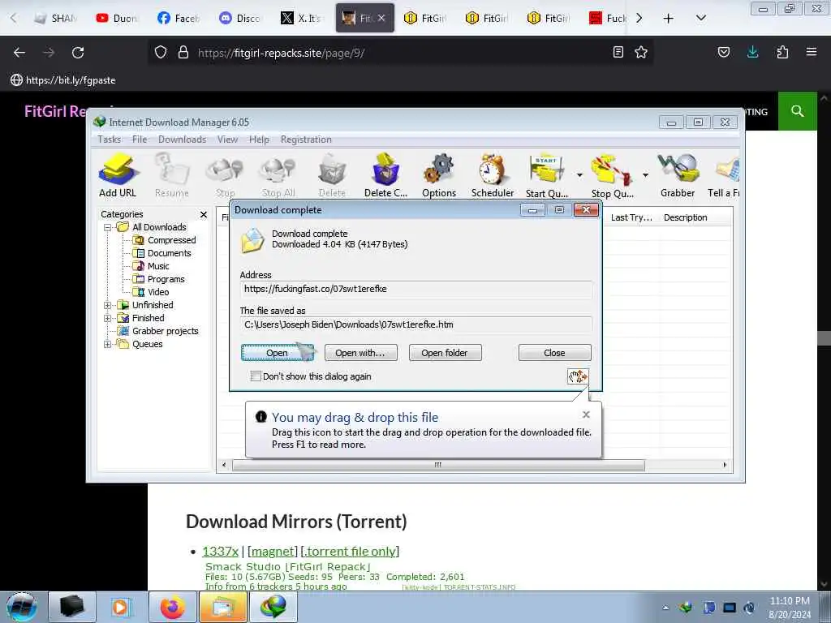Select Grabber projects in tree
The height and width of the screenshot is (623, 831).
165,331
